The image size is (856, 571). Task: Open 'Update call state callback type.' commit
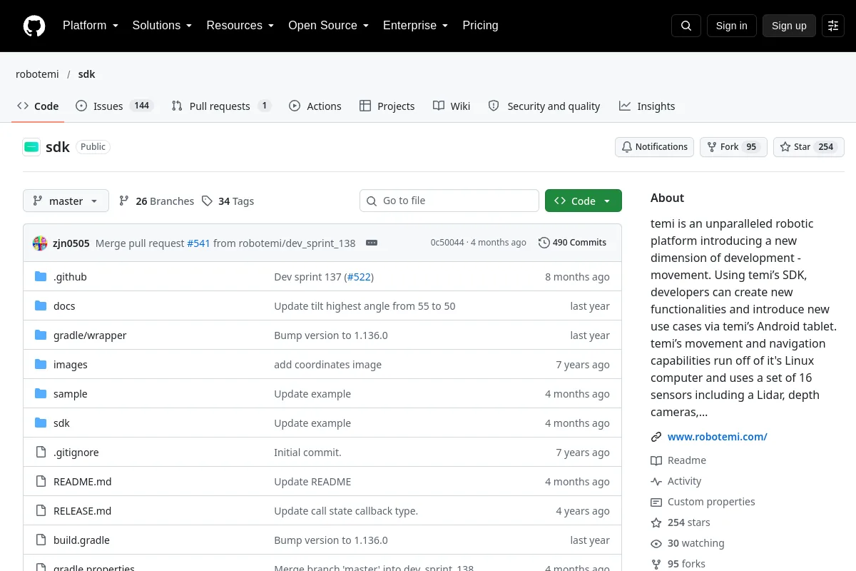346,511
